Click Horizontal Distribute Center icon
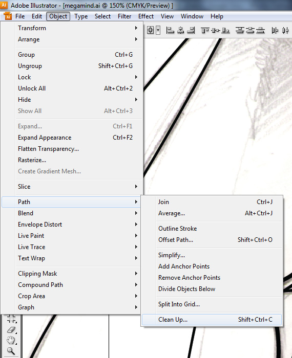The width and height of the screenshot is (292, 358). pos(285,30)
